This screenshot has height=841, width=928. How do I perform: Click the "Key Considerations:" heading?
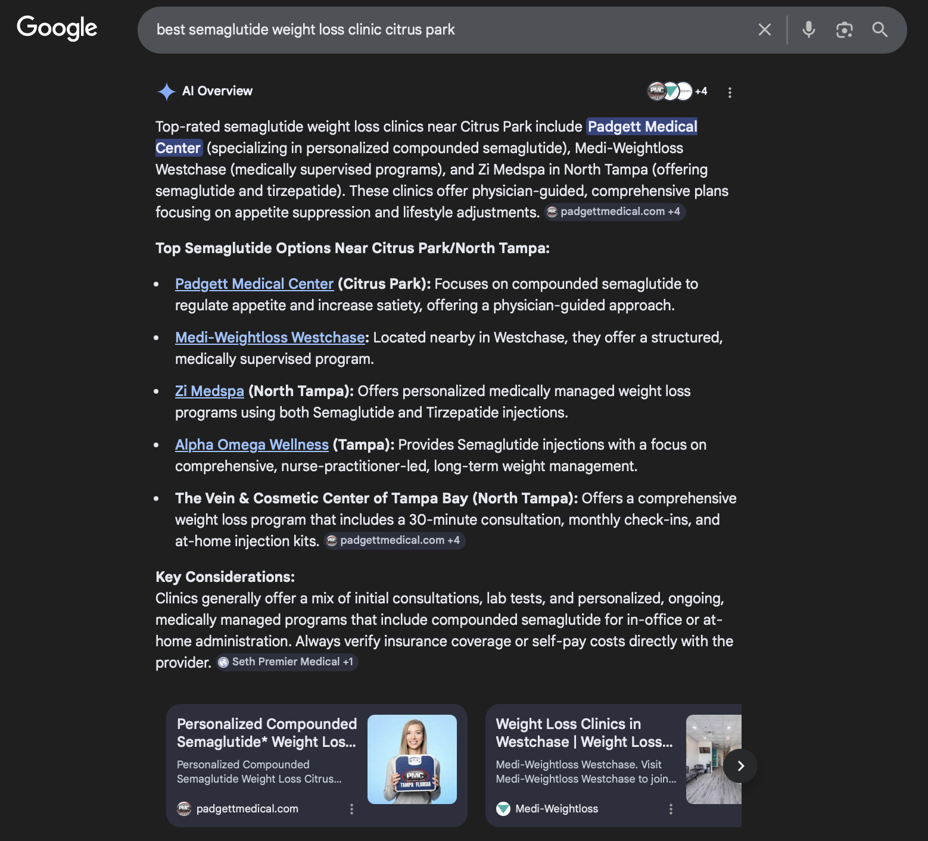225,577
